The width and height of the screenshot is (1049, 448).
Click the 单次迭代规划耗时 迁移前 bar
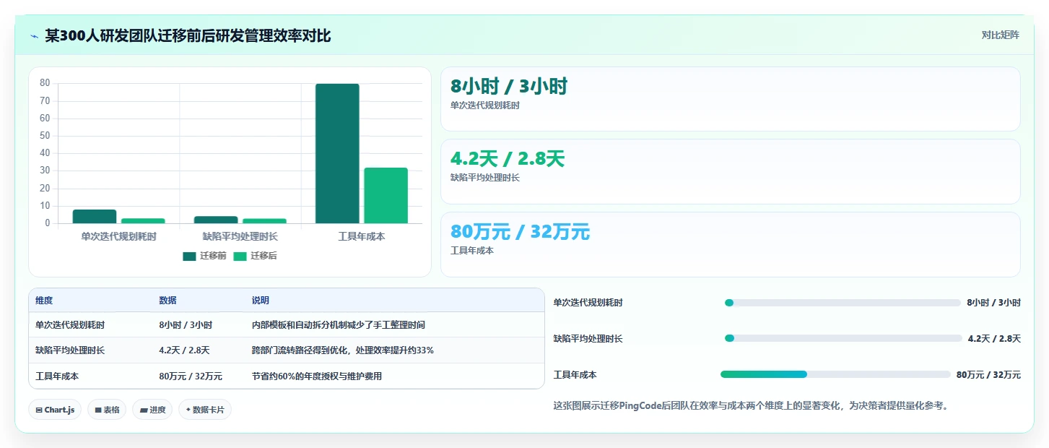[95, 216]
